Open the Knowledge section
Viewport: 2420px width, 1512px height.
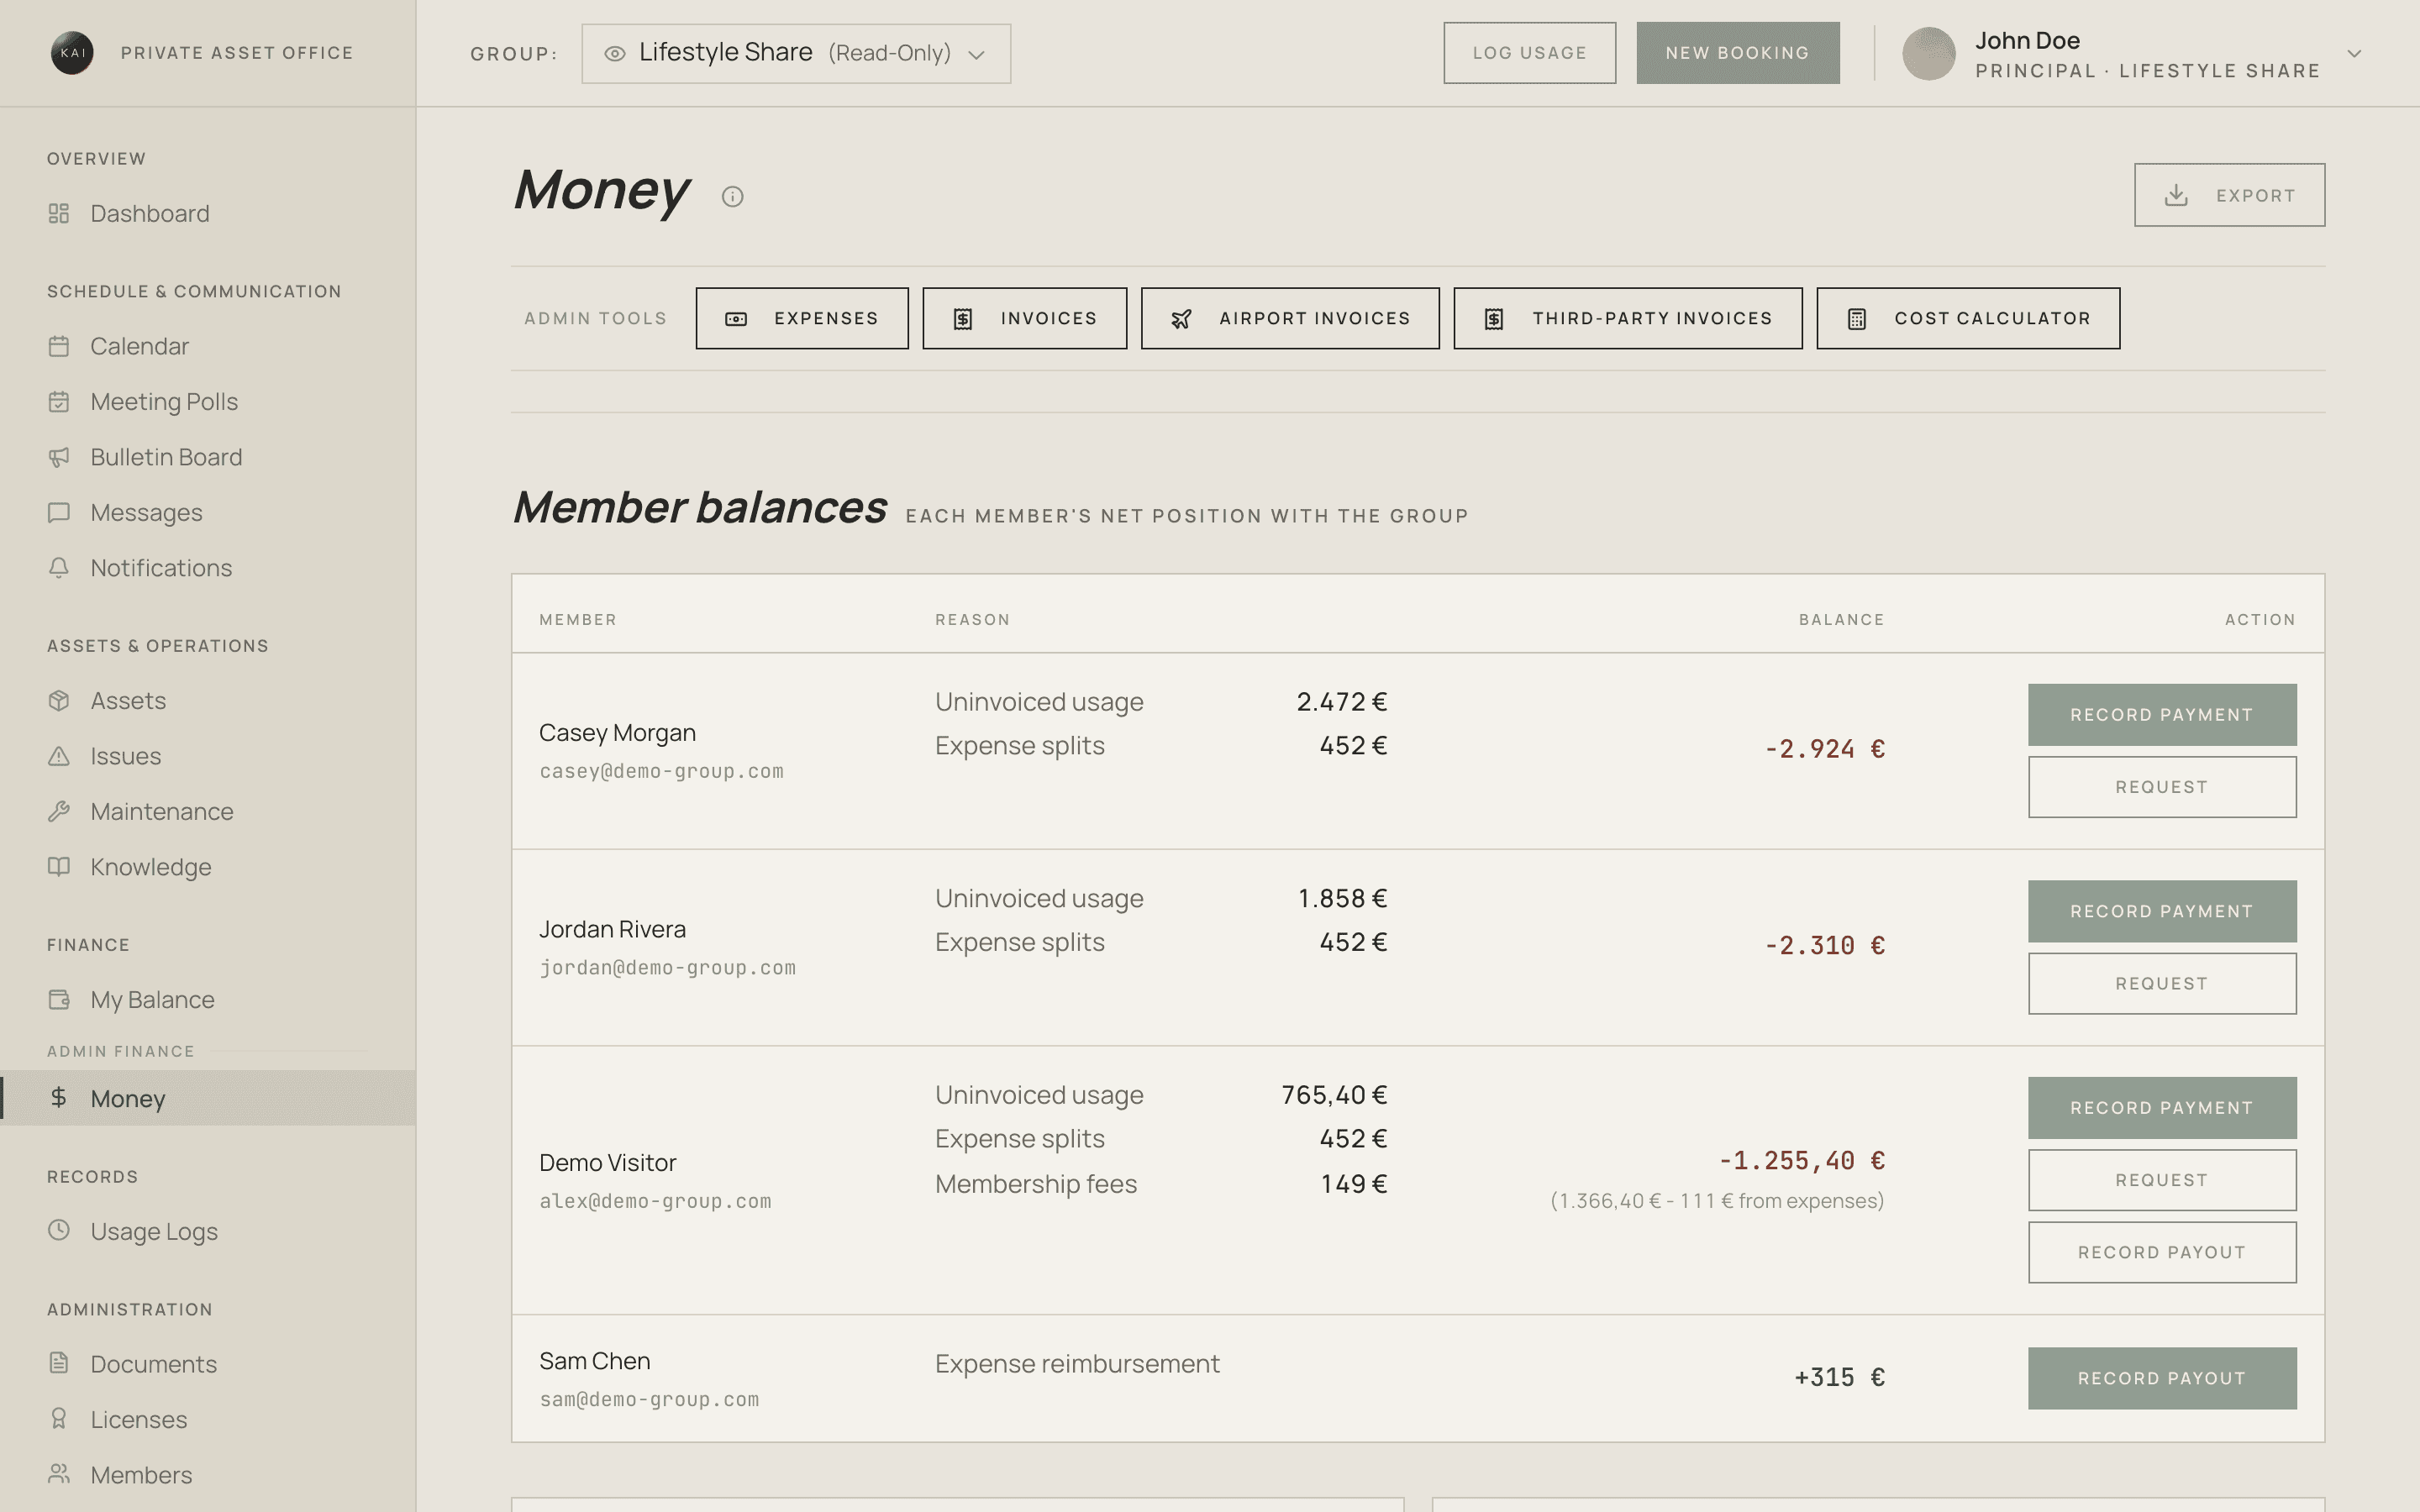point(151,866)
